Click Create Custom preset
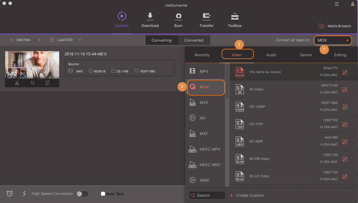Screen dimensions: 358x203 point(246,195)
